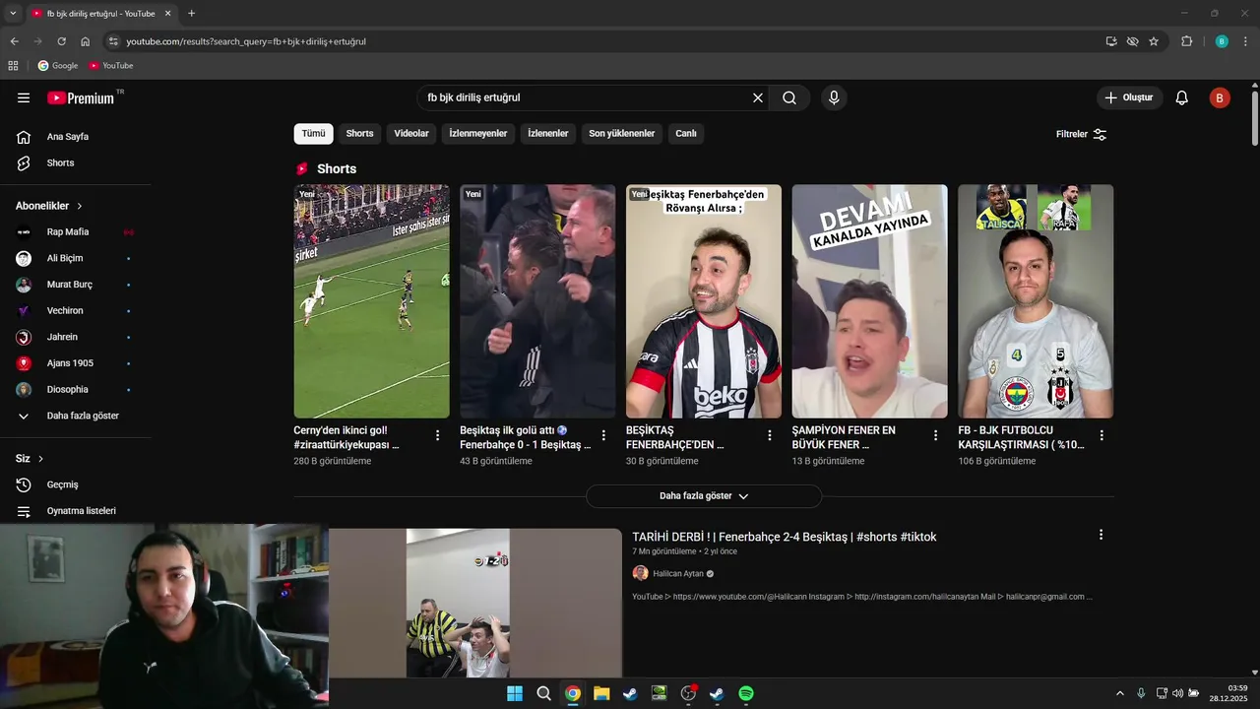Image resolution: width=1260 pixels, height=709 pixels.
Task: Open the Chrome extensions puzzle icon
Action: tap(1186, 41)
